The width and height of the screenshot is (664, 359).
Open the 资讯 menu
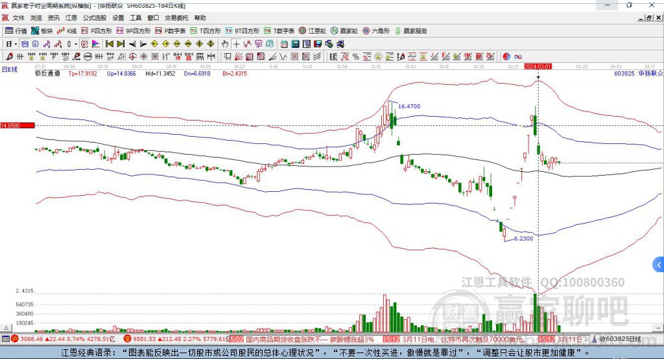[53, 17]
